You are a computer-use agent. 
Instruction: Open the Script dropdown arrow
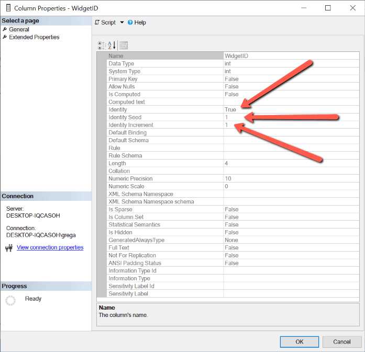[x=122, y=22]
